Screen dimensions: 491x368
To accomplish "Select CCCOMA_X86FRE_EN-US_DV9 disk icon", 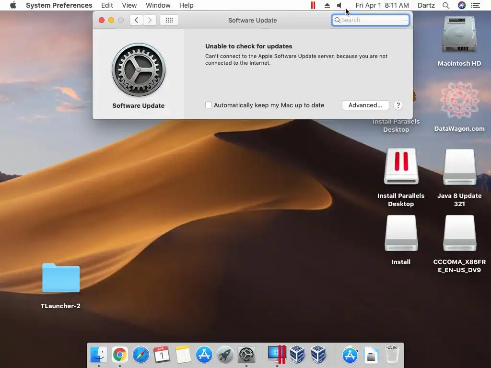I will [459, 233].
